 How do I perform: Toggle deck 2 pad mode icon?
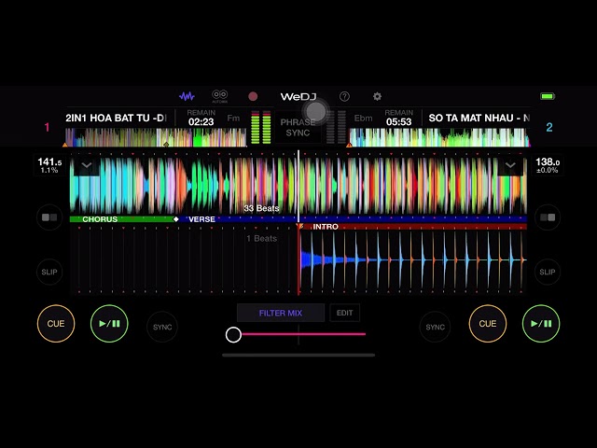pos(548,217)
